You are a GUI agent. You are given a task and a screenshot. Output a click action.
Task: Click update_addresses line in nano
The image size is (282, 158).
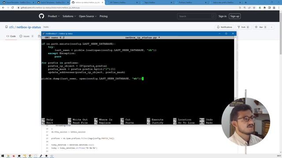pos(86,72)
